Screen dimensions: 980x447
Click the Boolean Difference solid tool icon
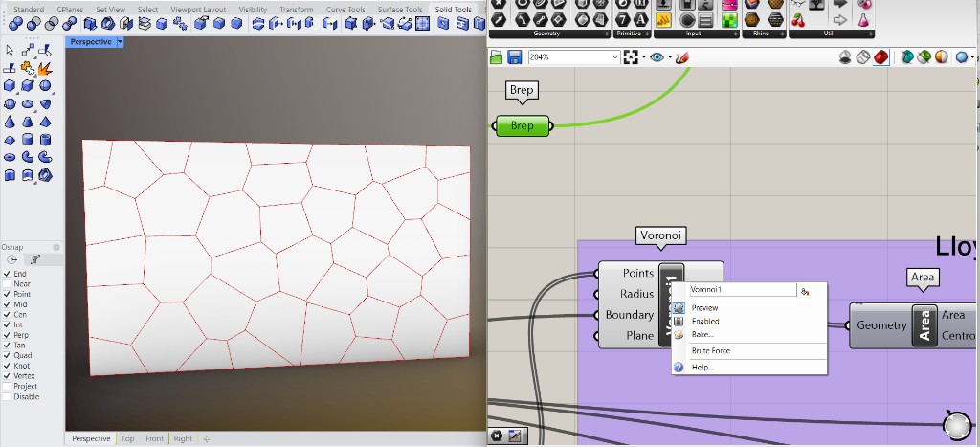click(33, 24)
